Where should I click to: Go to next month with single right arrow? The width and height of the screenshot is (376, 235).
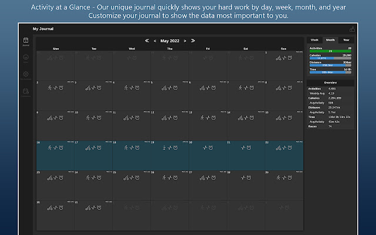click(x=184, y=41)
